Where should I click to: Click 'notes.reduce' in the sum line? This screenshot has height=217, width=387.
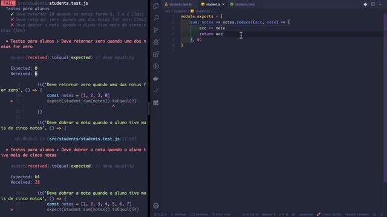point(236,22)
